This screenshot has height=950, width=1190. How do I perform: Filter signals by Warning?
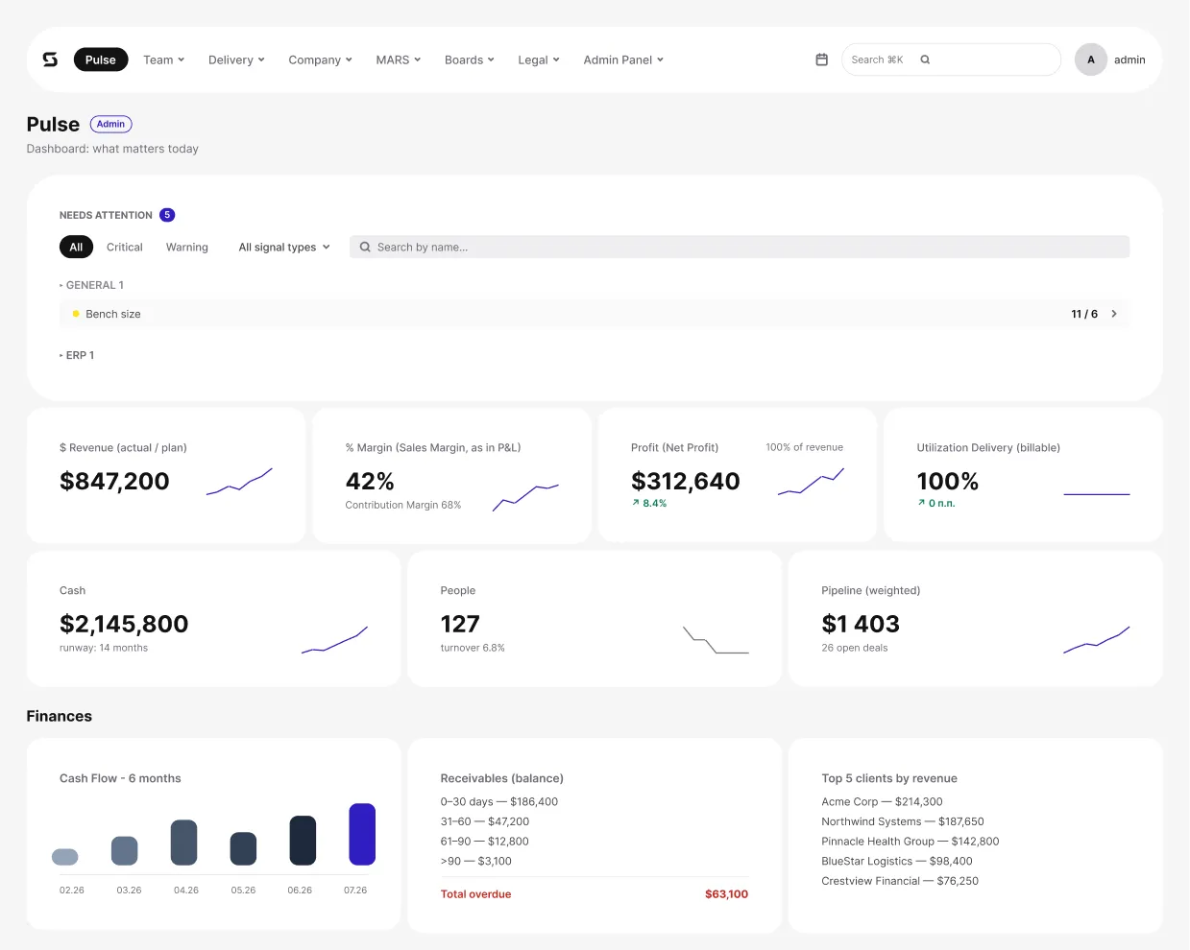click(186, 248)
